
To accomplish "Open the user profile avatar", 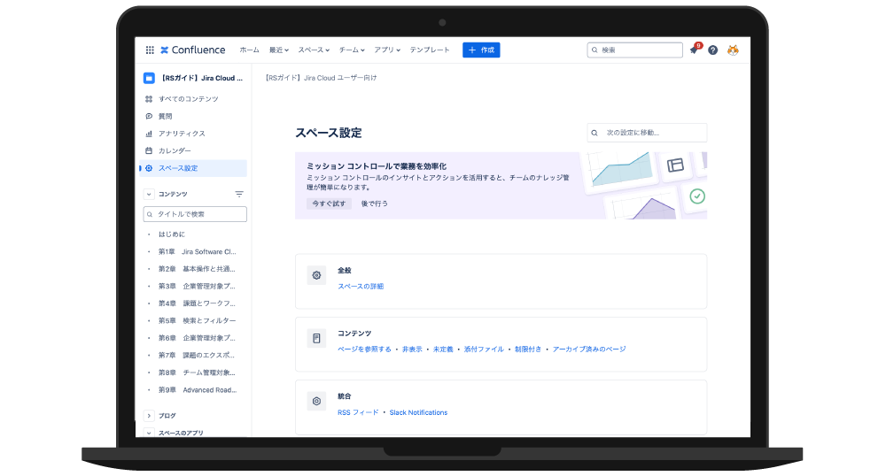I will pyautogui.click(x=733, y=50).
